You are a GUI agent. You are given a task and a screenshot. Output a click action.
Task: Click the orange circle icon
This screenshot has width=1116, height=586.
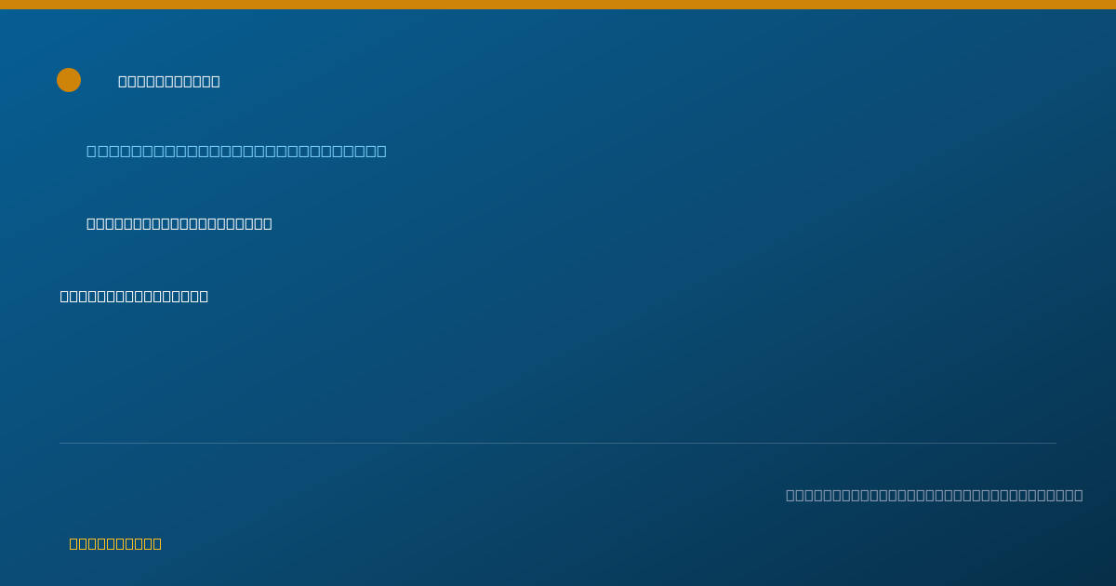[x=69, y=80]
